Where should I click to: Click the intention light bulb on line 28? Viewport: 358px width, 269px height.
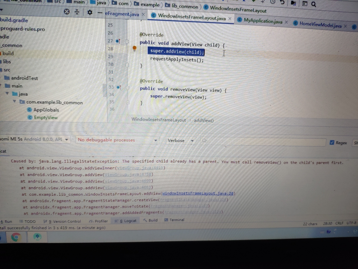click(135, 48)
